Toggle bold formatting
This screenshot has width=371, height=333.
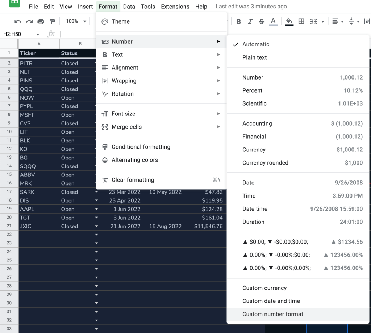(x=238, y=21)
